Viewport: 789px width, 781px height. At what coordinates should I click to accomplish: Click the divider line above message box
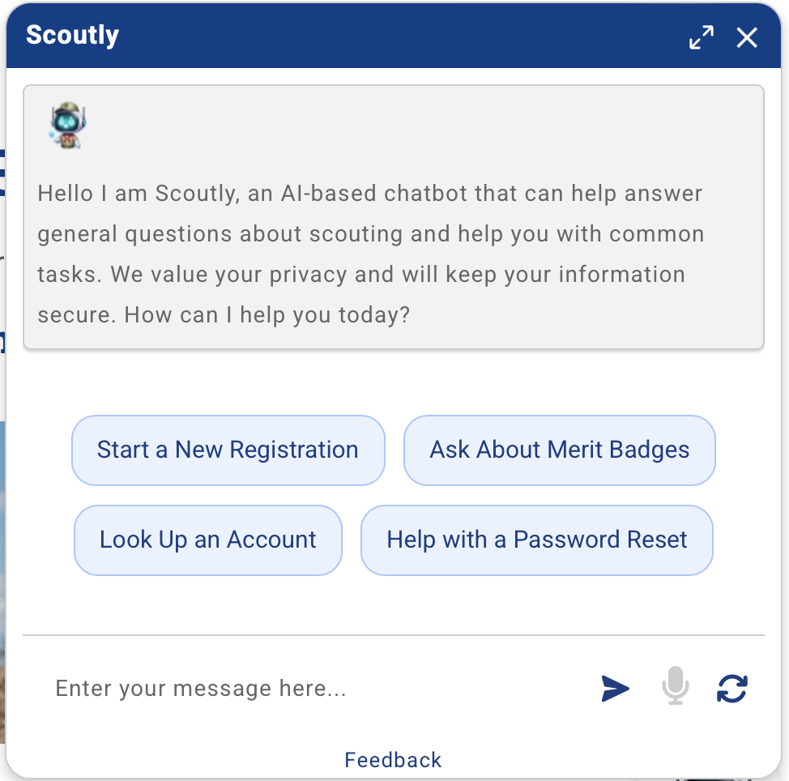(394, 635)
